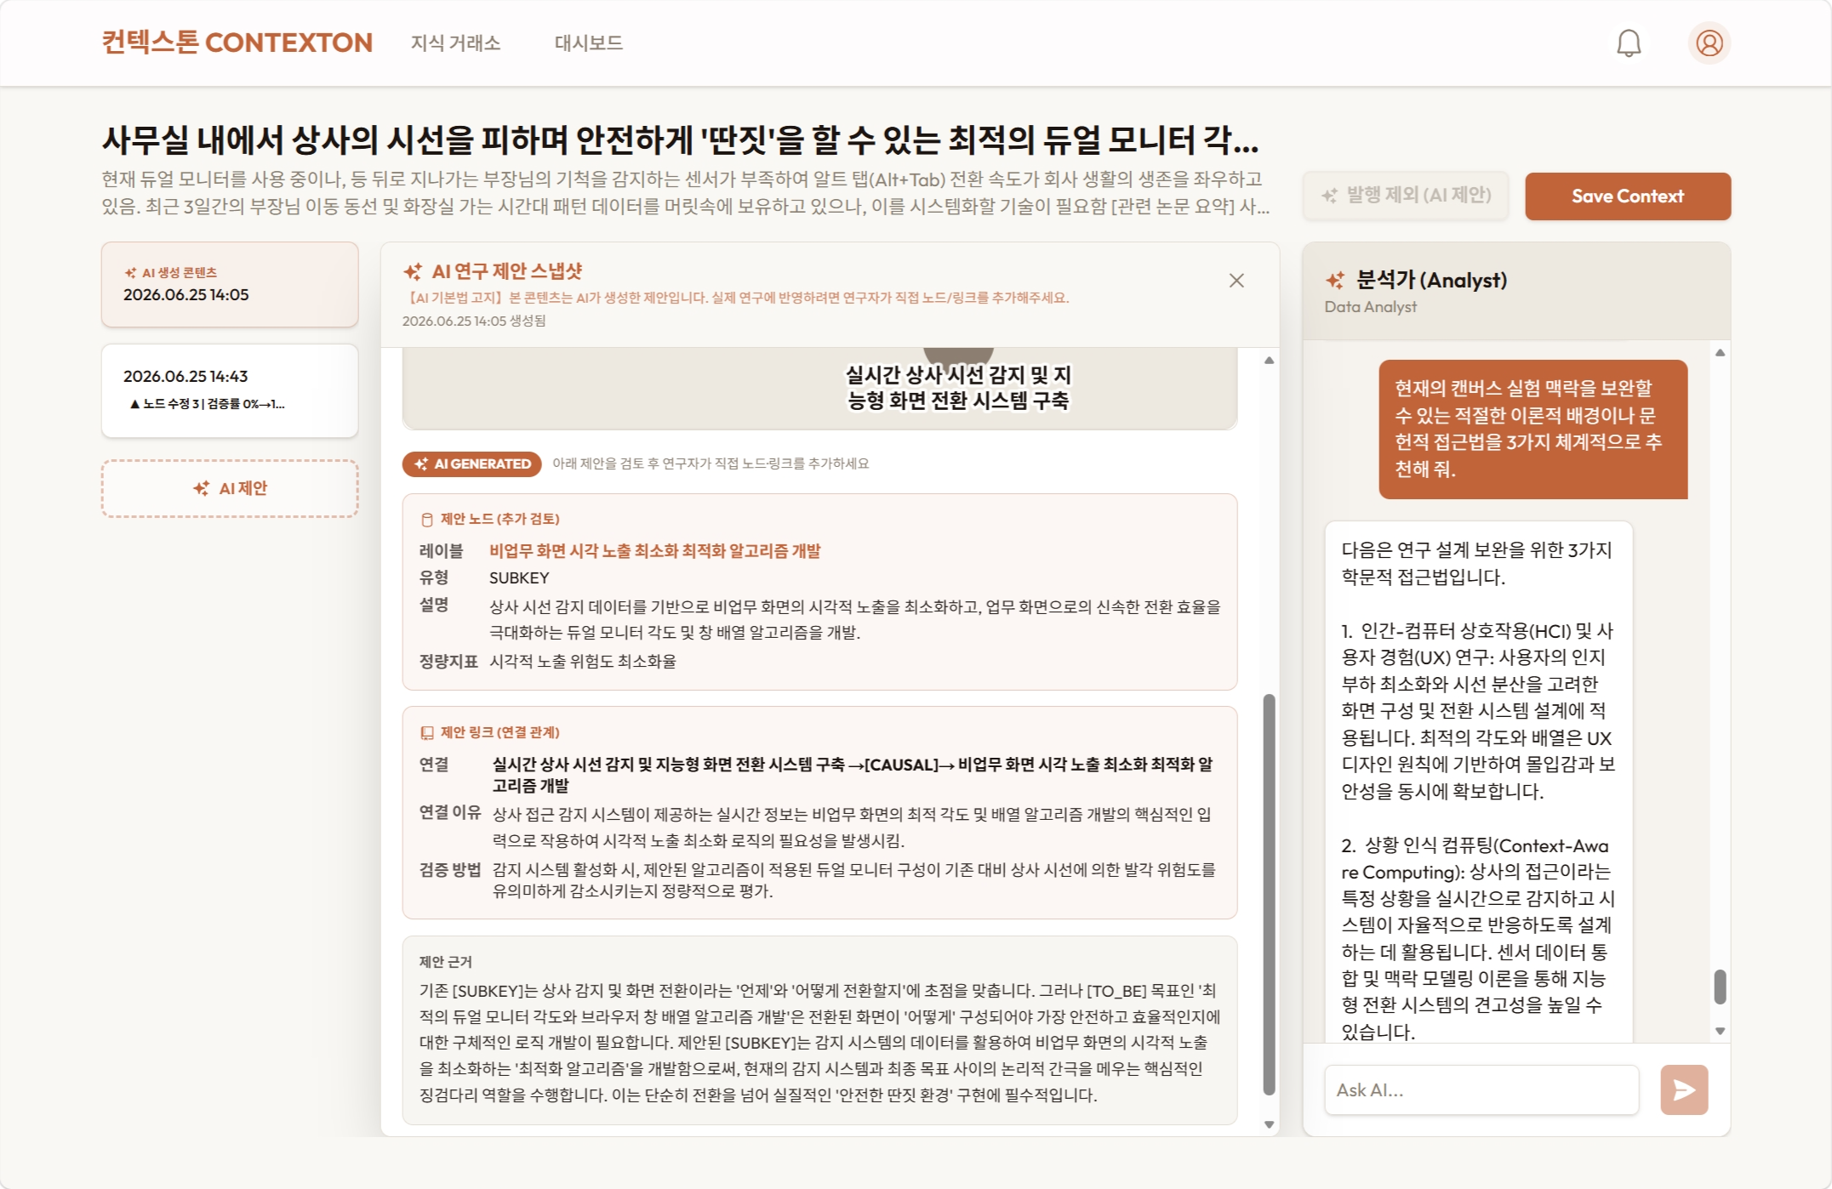This screenshot has width=1832, height=1189.
Task: Click the sparkle icon on AI 생성 콘텐츠 card
Action: [x=130, y=273]
